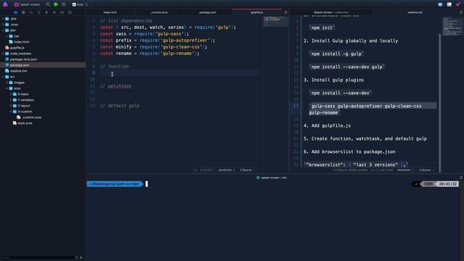Switch to the index.html tab
Image resolution: width=464 pixels, height=261 pixels.
pyautogui.click(x=110, y=12)
